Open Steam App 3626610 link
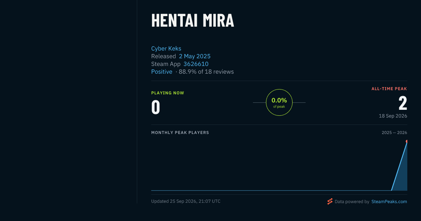 pyautogui.click(x=196, y=64)
